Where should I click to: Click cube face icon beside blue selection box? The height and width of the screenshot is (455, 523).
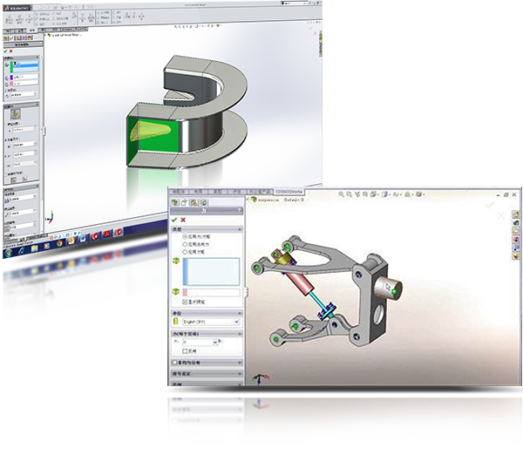(x=176, y=261)
